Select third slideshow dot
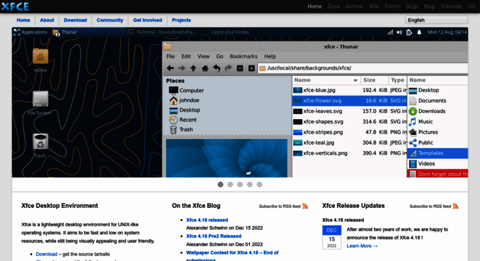This screenshot has width=480, height=261. click(240, 184)
